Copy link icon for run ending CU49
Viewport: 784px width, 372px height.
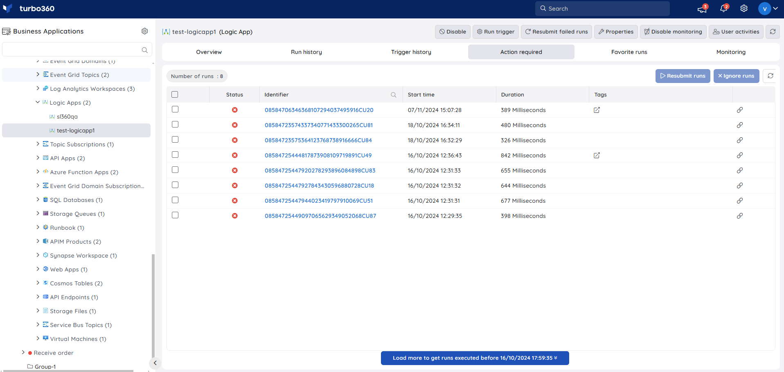tap(740, 155)
